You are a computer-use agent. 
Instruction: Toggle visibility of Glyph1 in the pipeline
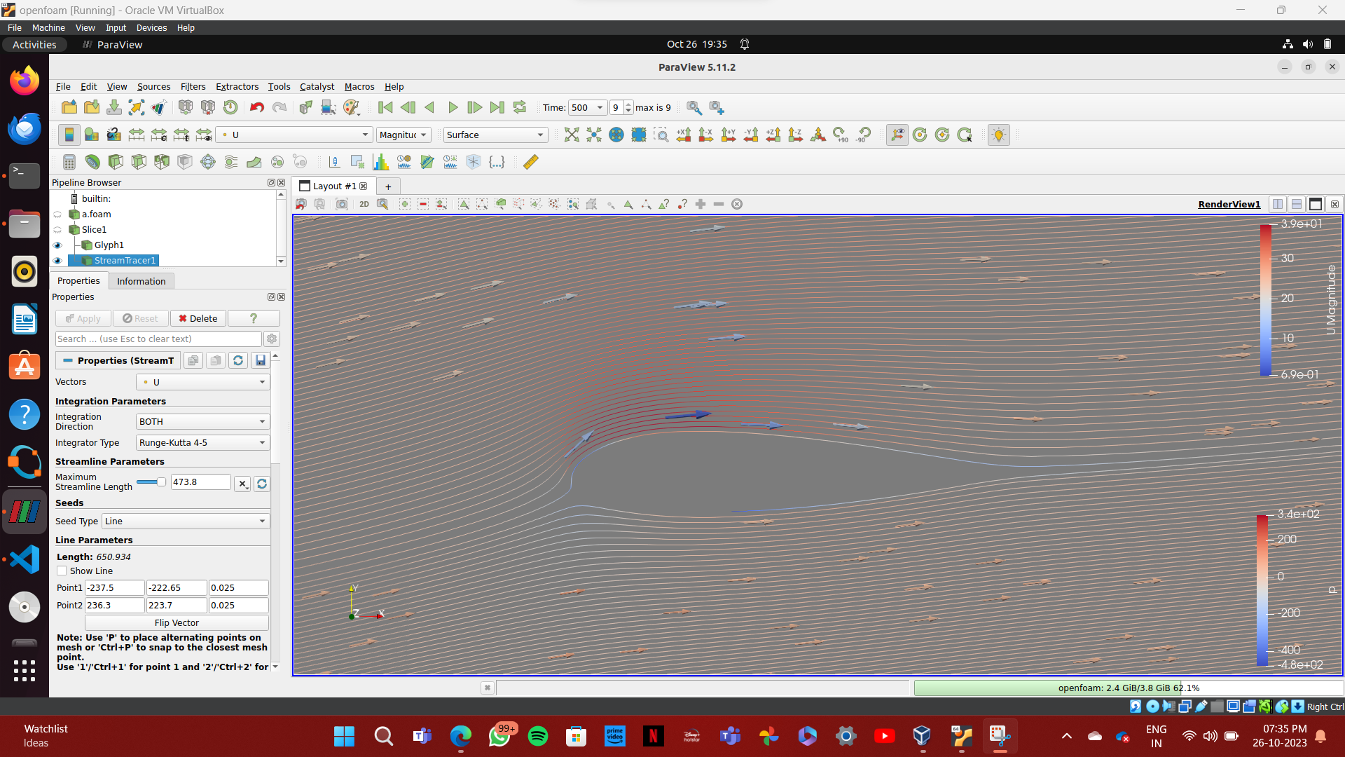tap(57, 245)
